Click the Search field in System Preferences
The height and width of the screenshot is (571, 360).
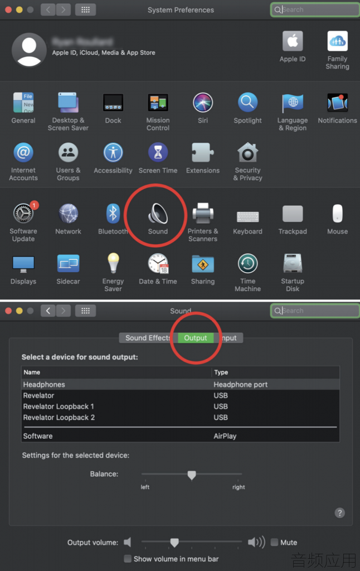315,10
